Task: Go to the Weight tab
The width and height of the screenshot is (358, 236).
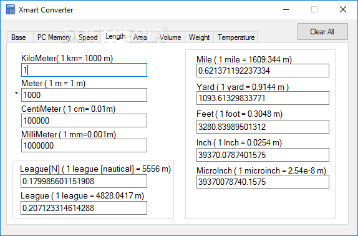Action: point(199,37)
